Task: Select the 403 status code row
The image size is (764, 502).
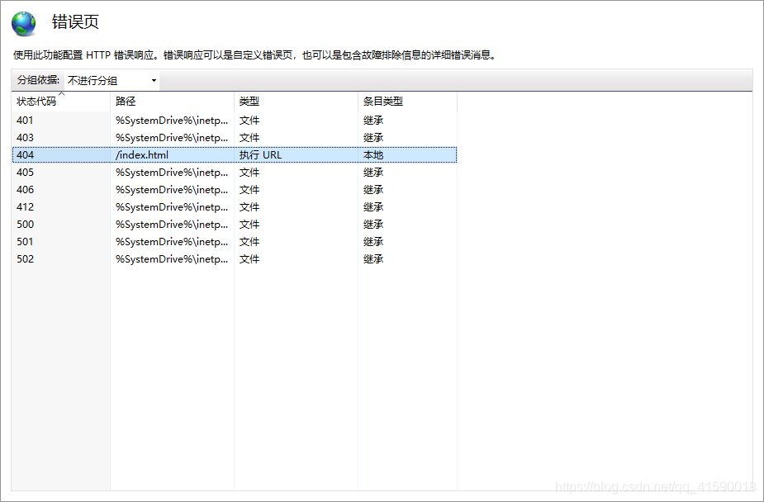Action: coord(235,138)
